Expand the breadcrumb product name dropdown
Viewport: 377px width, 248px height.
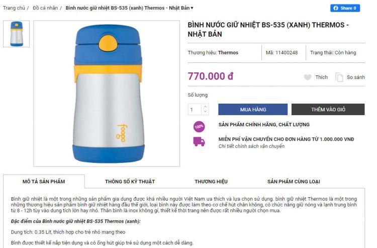point(192,8)
